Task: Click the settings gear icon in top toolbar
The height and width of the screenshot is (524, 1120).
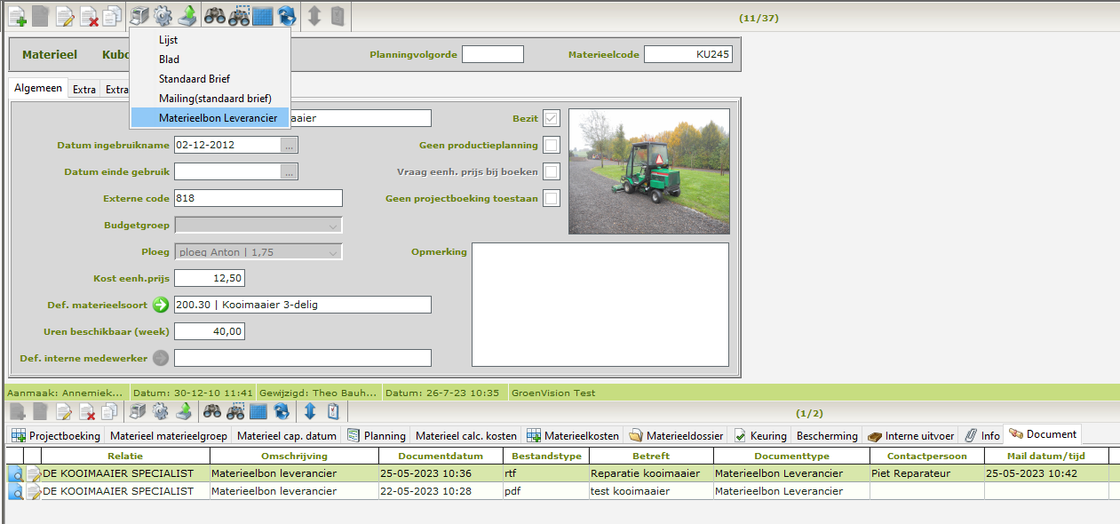Action: pyautogui.click(x=162, y=15)
